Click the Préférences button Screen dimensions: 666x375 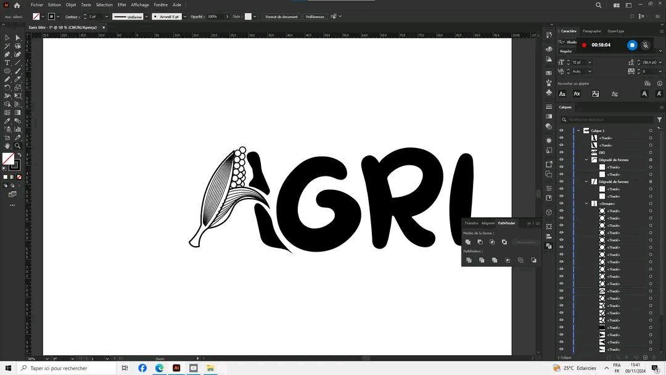click(314, 17)
